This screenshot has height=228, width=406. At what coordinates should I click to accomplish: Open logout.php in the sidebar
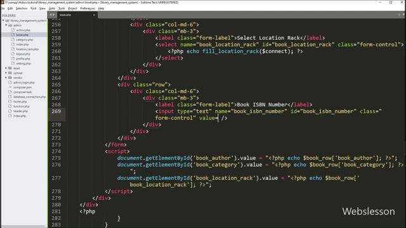coord(23,54)
